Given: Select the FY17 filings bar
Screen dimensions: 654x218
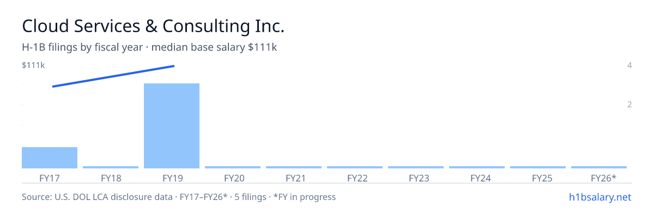Looking at the screenshot, I should click(x=50, y=158).
